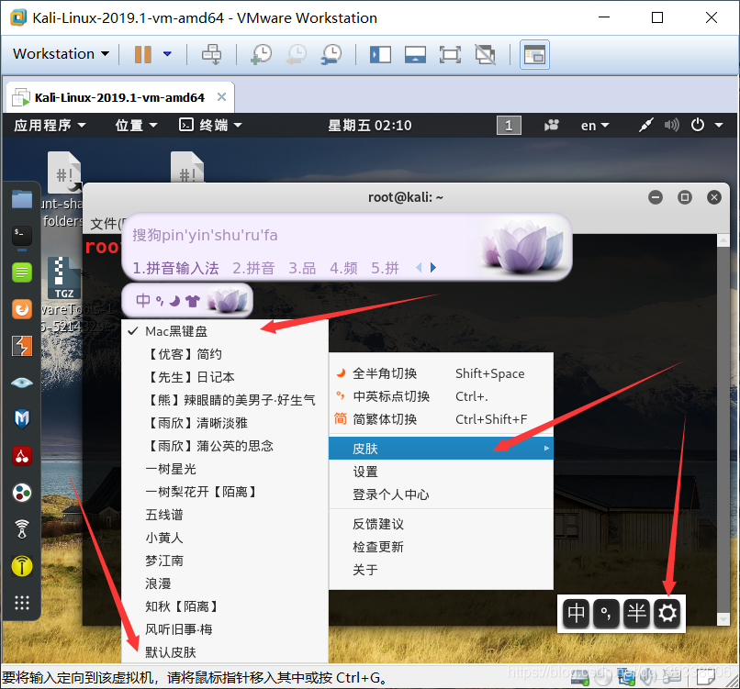740x689 pixels.
Task: Toggle the thumbnail bar view icon
Action: pyautogui.click(x=415, y=54)
